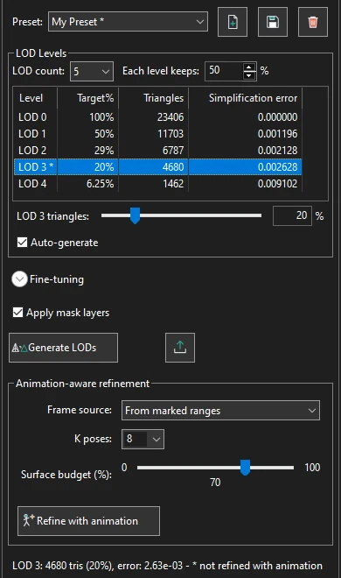This screenshot has width=341, height=578.
Task: Click the status bar LOD 3 summary text
Action: point(167,566)
